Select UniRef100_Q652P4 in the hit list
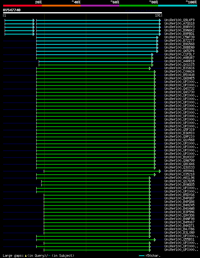 click(x=179, y=51)
